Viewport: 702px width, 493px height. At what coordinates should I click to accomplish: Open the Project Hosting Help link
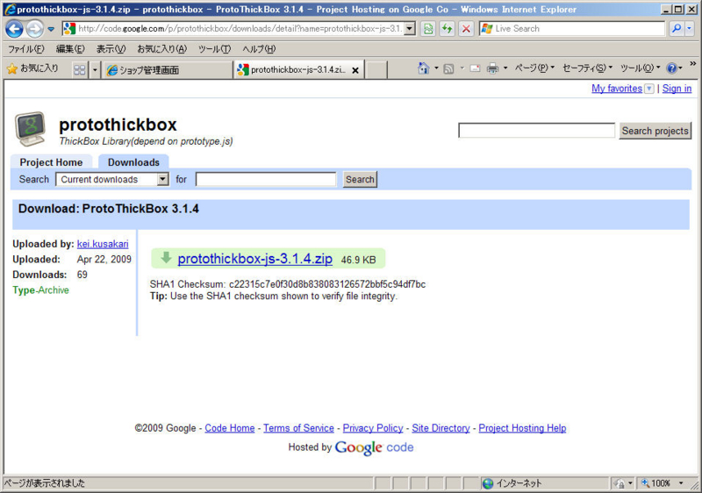[x=522, y=428]
